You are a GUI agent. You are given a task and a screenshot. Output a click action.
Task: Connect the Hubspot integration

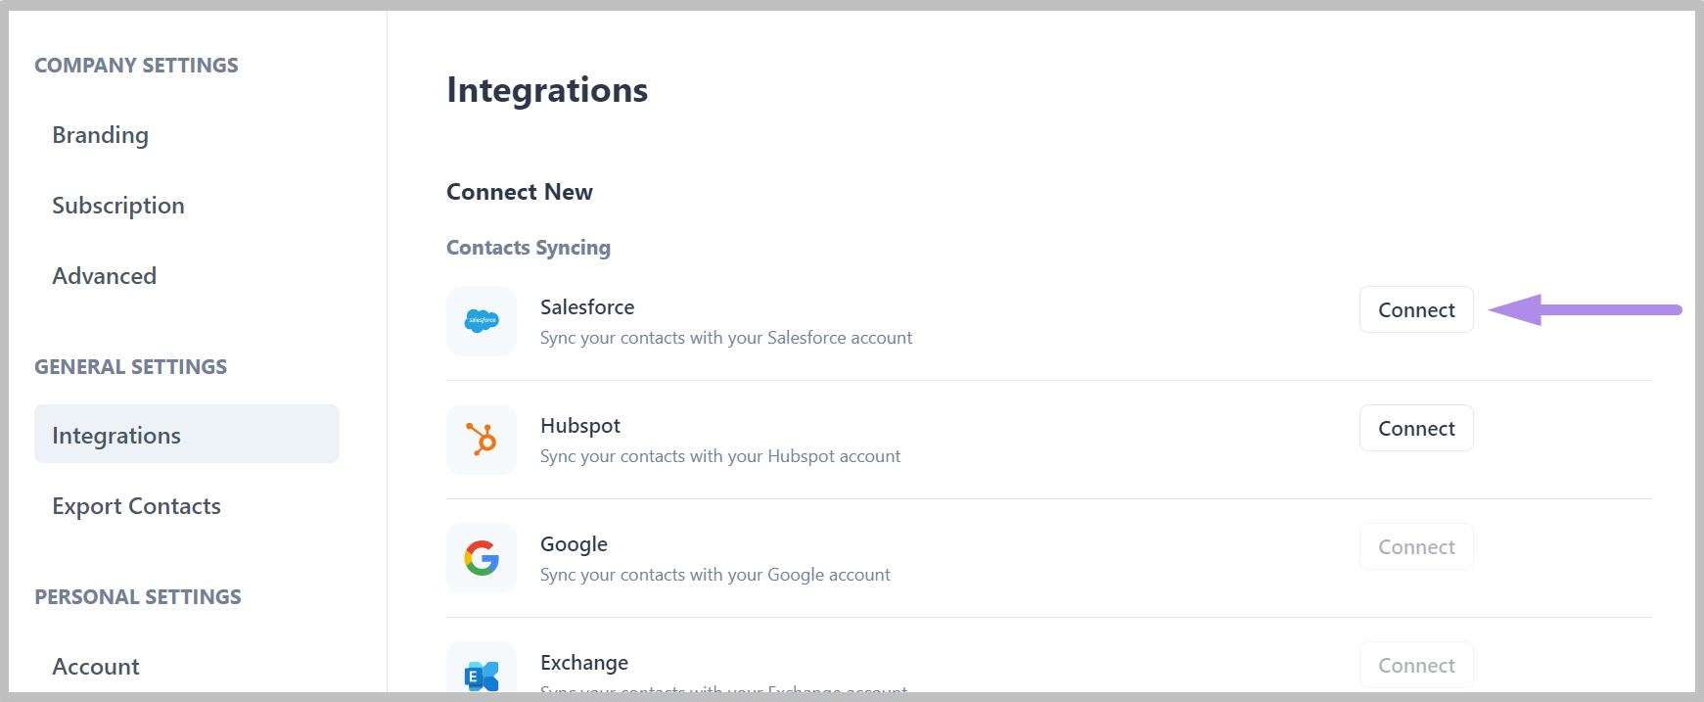(x=1416, y=428)
